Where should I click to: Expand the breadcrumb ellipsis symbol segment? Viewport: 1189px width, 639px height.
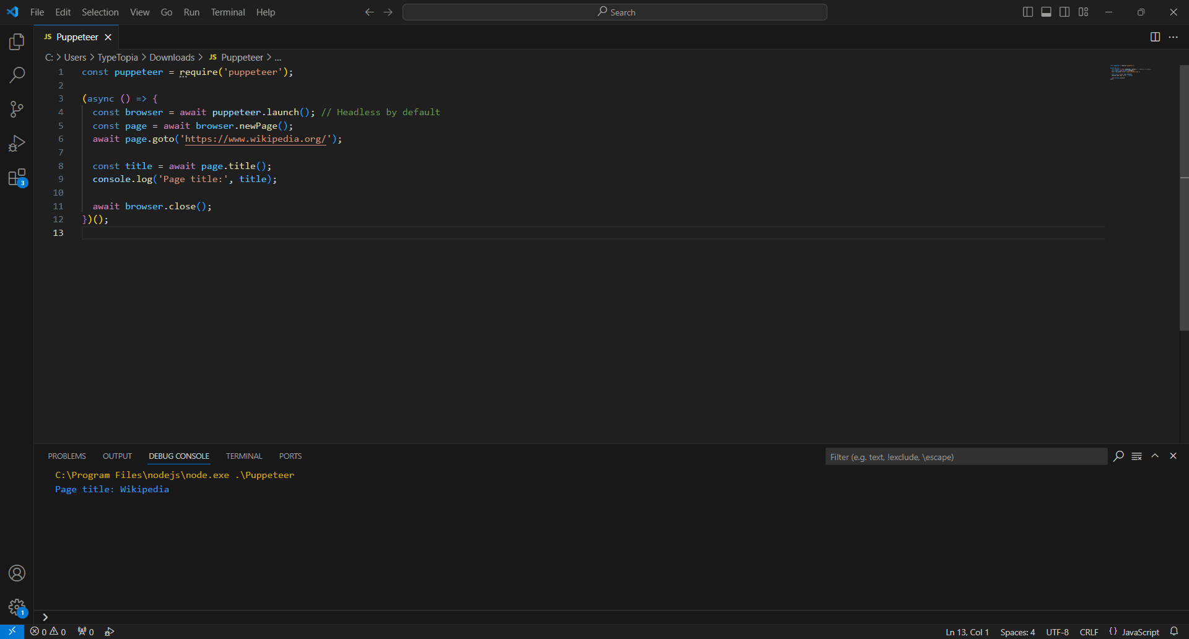[x=278, y=58]
